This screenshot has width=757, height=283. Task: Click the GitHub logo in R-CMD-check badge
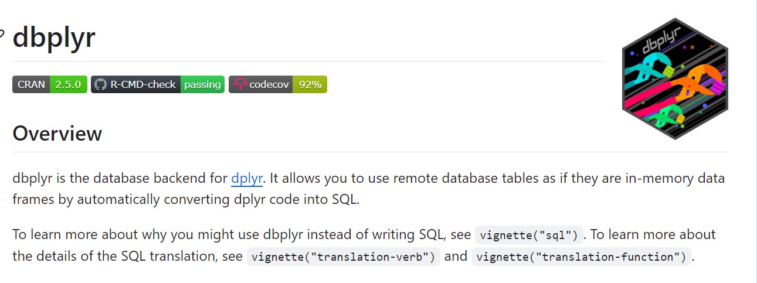pos(100,84)
